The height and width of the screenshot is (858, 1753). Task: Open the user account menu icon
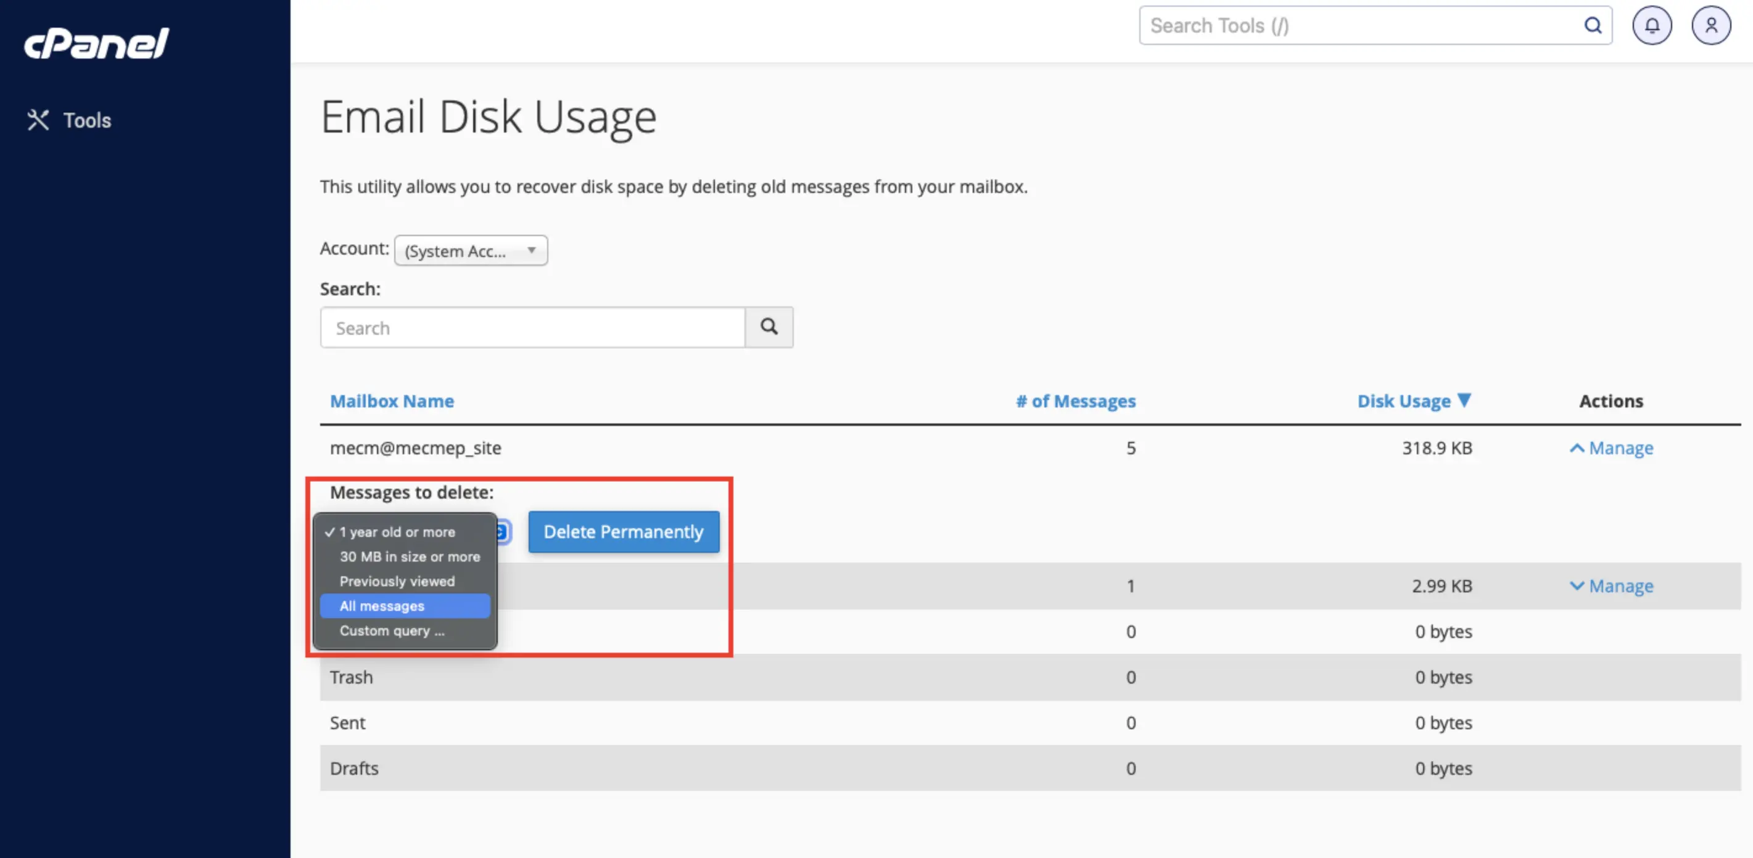[x=1711, y=26]
